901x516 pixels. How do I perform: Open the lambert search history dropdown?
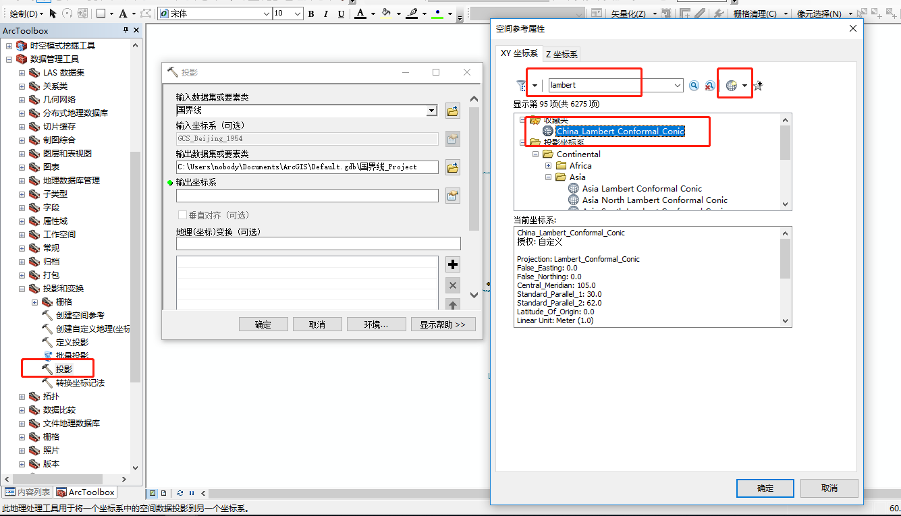coord(678,86)
